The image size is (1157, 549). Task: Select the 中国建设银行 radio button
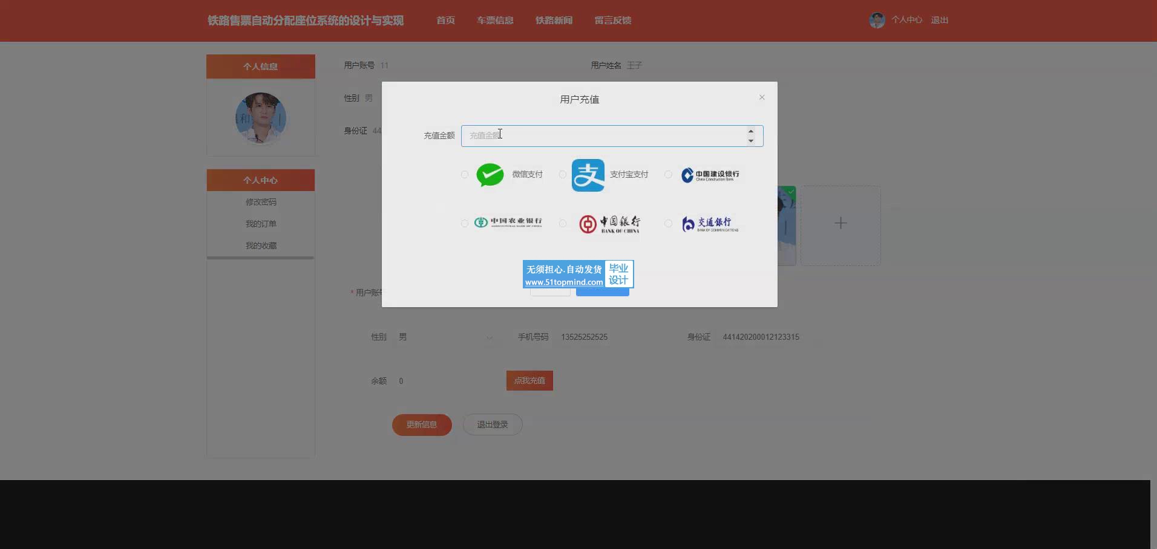[668, 175]
